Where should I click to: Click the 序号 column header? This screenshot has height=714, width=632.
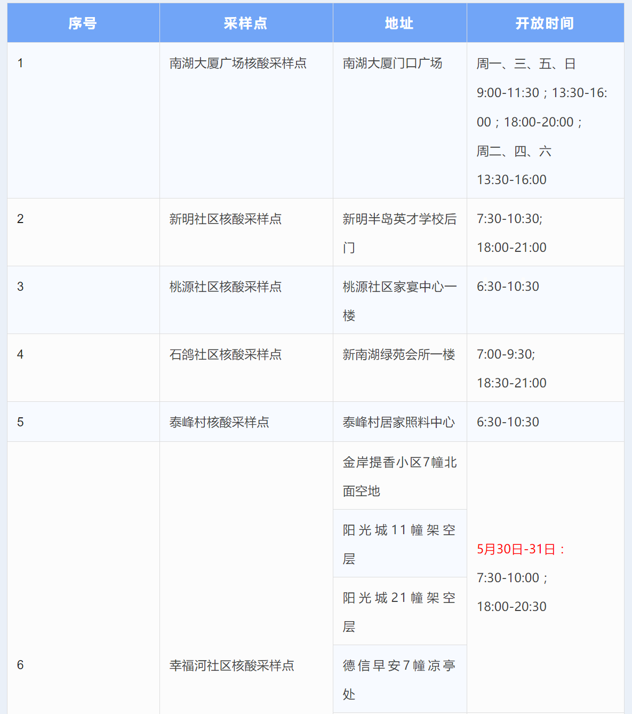point(83,23)
